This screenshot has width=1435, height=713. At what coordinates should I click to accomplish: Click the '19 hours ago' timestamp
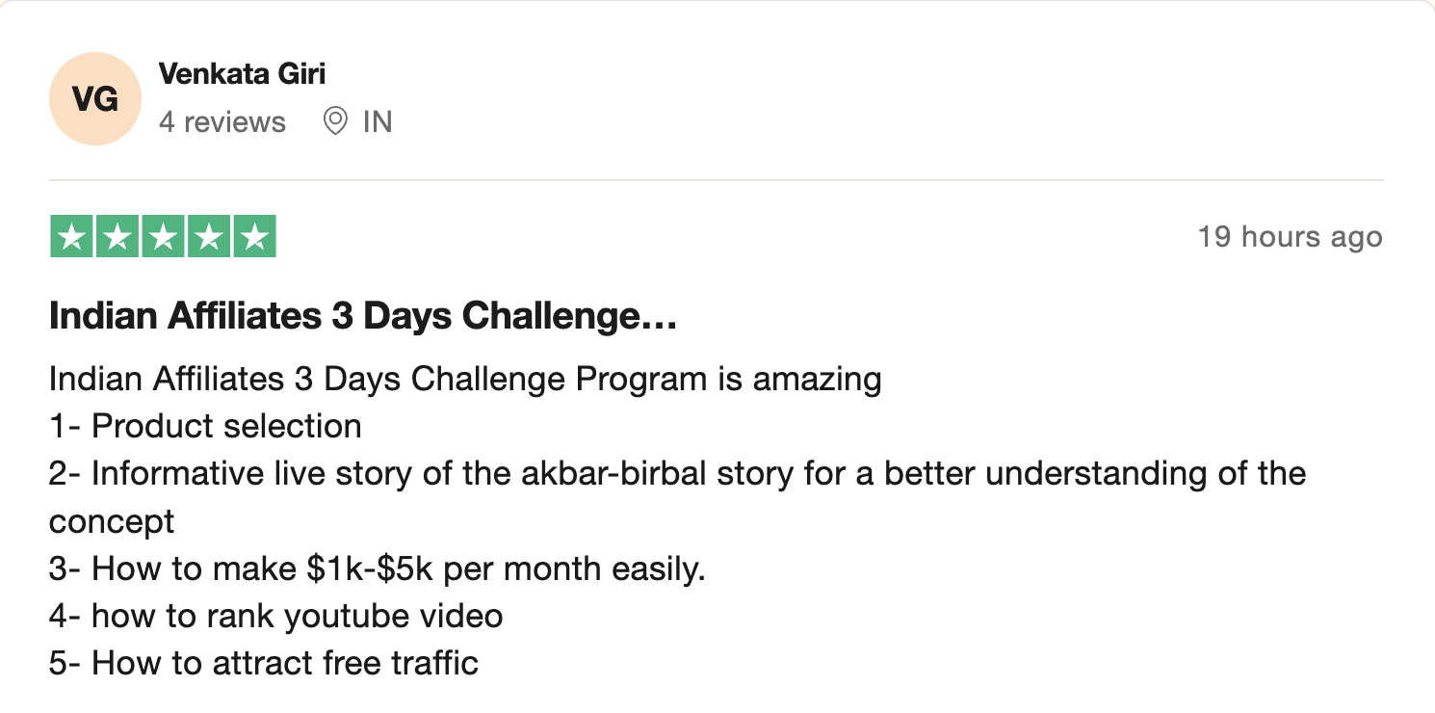[x=1290, y=237]
